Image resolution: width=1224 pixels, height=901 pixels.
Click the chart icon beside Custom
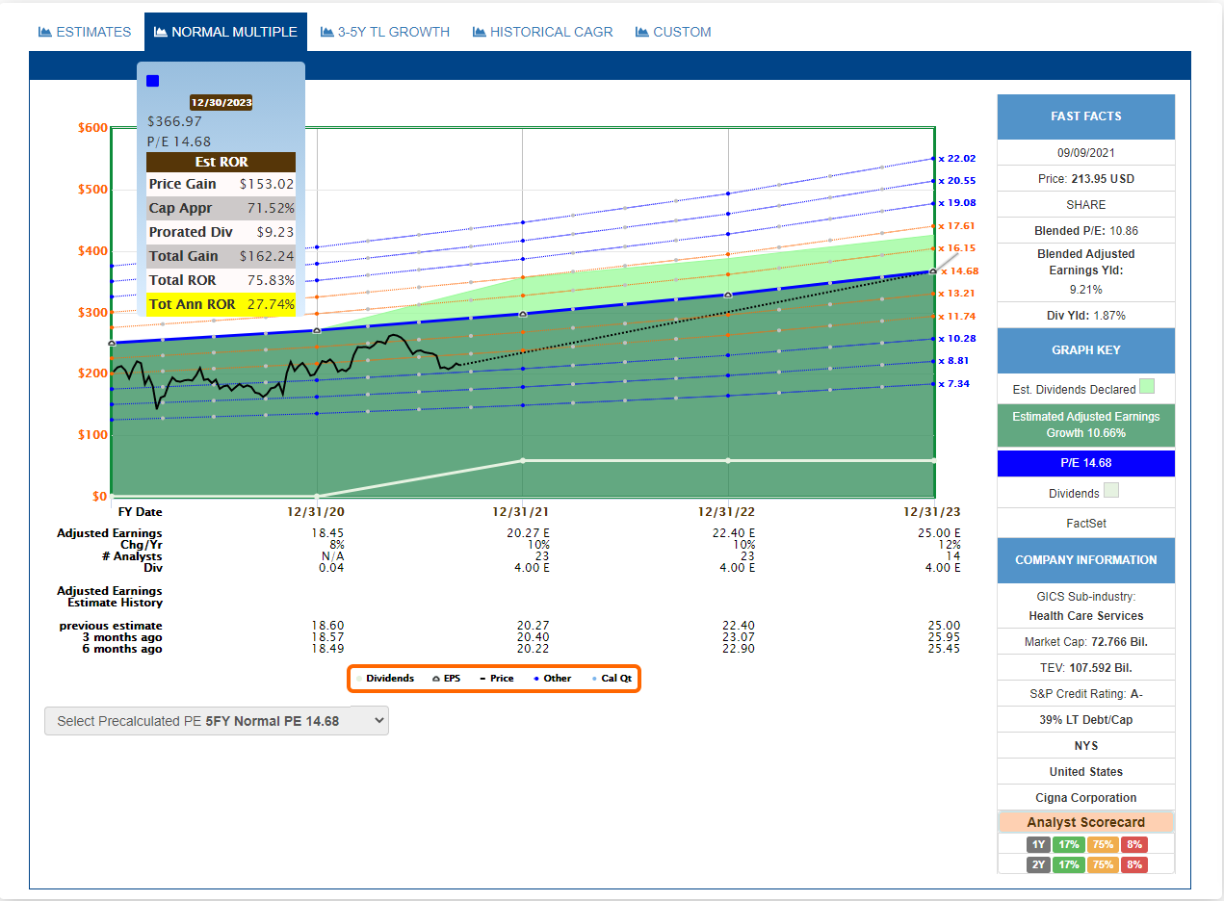[642, 32]
